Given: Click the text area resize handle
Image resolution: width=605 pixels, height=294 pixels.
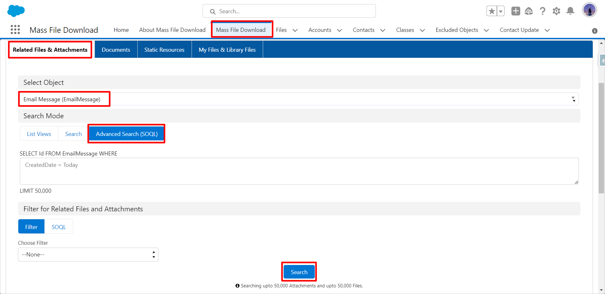Looking at the screenshot, I should (x=576, y=182).
